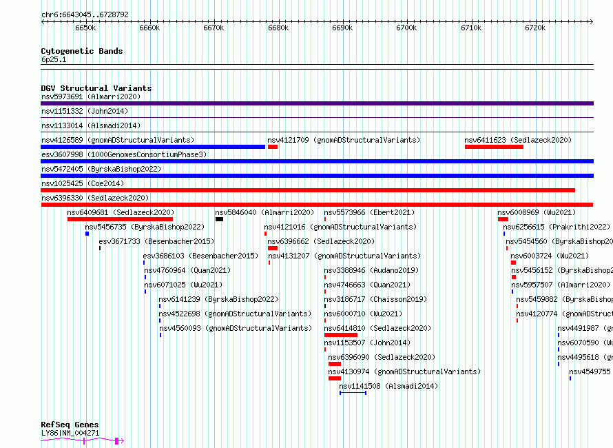Viewport: 613px width, 448px height.
Task: Click nsv5846040 (Almarri2020) label
Action: click(264, 212)
